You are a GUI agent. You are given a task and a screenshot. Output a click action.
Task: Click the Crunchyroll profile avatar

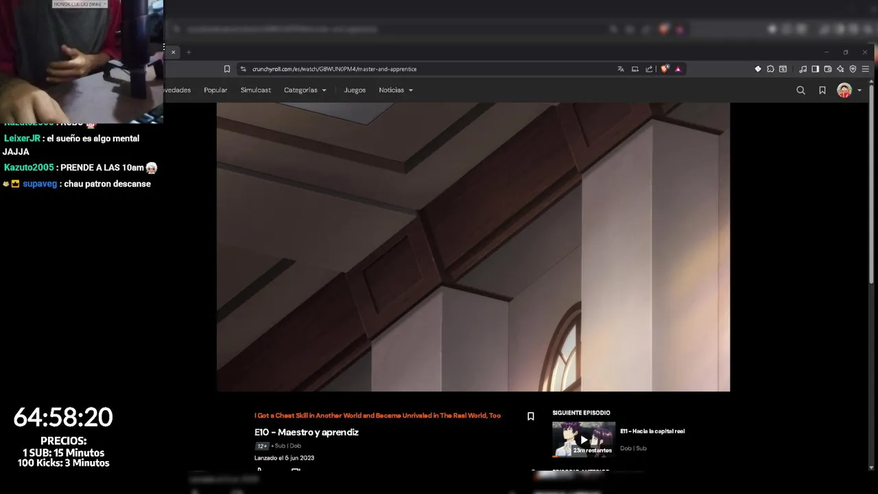click(x=844, y=90)
